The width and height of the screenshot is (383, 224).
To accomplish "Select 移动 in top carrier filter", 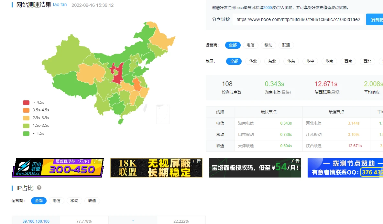I will (x=268, y=45).
